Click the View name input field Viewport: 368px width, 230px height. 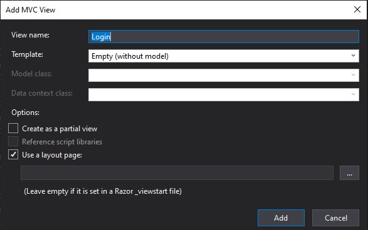(224, 37)
